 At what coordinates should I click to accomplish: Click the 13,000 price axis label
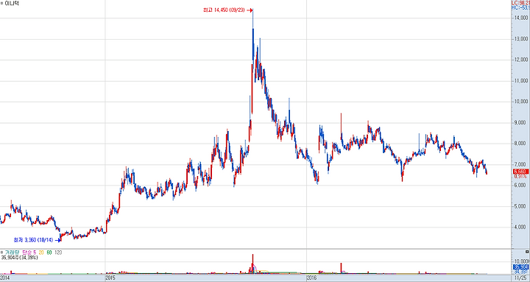click(521, 39)
